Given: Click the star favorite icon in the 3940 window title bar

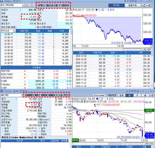Looking at the screenshot, I should [125, 1].
